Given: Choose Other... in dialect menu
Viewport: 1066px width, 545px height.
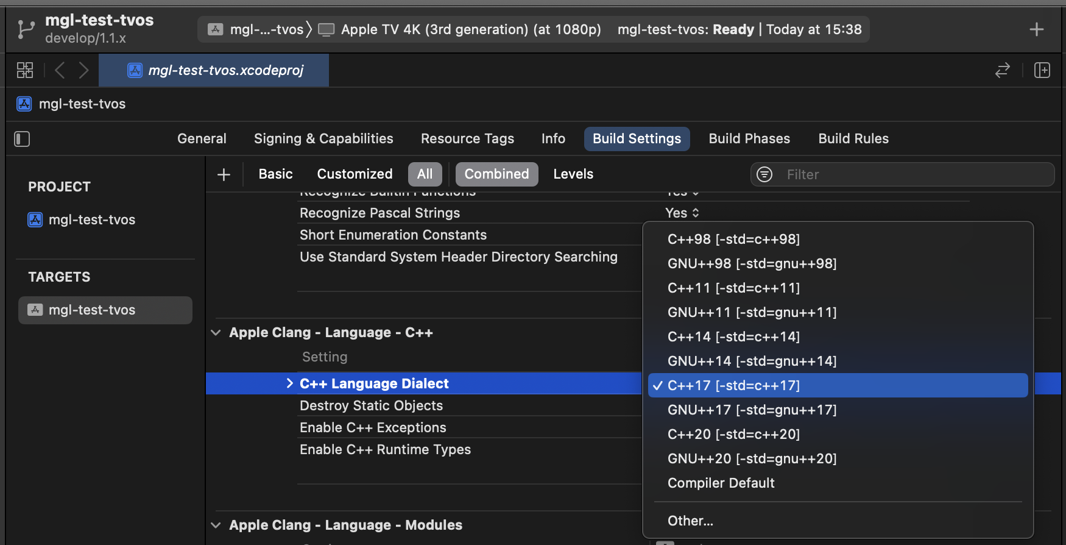Looking at the screenshot, I should pos(838,521).
